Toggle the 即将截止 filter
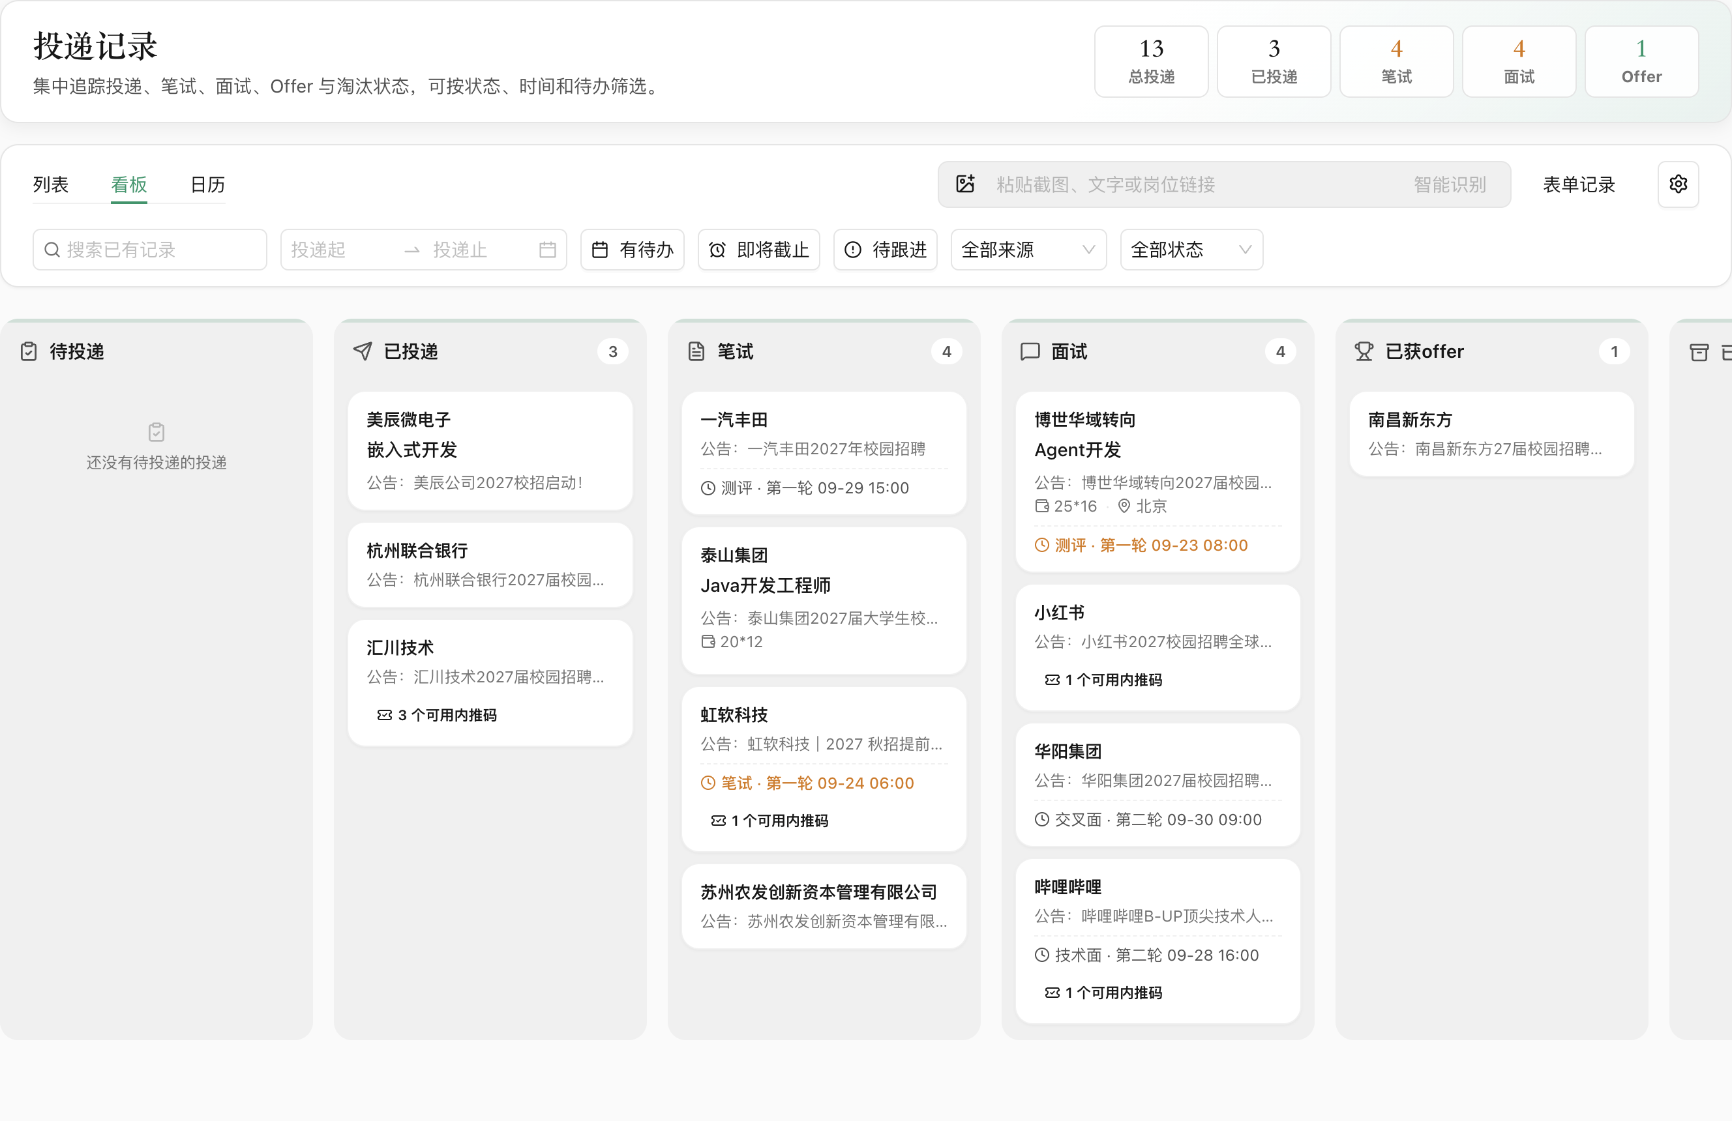The image size is (1732, 1121). point(758,250)
